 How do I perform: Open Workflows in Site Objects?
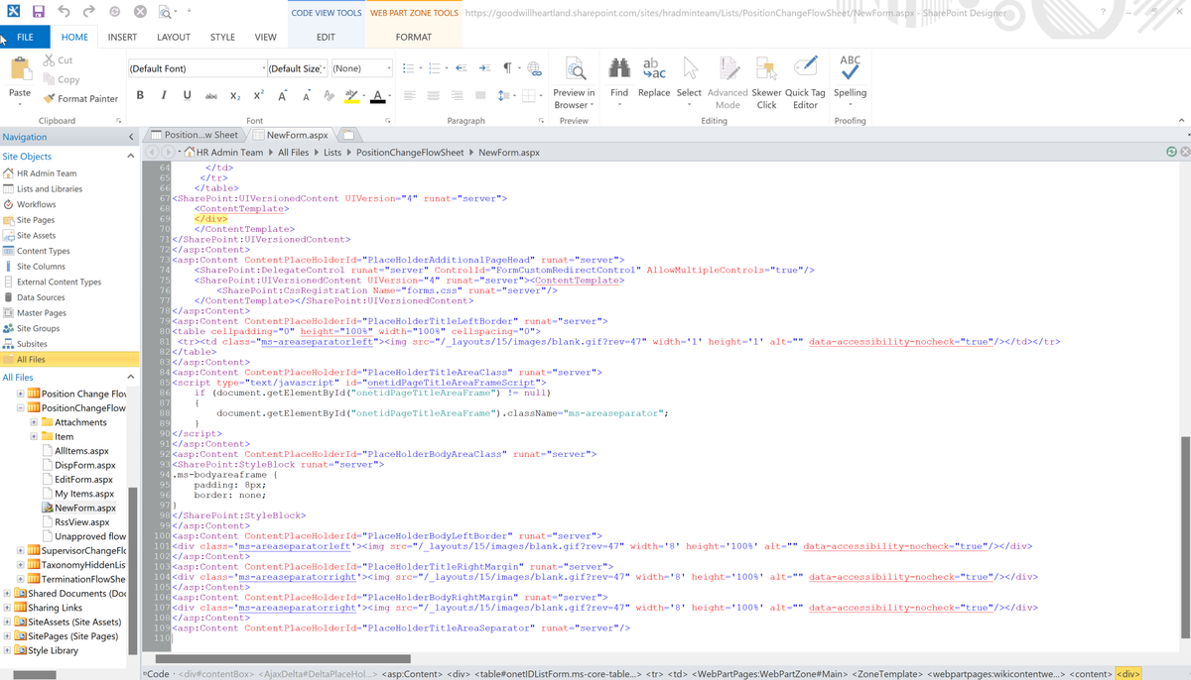point(37,204)
